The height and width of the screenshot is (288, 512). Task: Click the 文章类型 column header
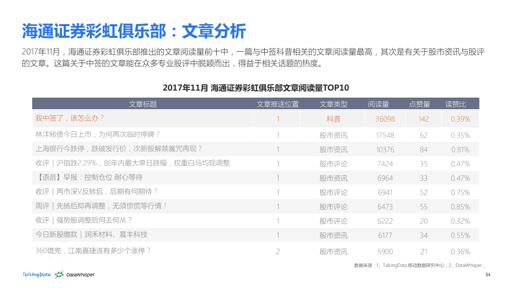click(x=333, y=104)
